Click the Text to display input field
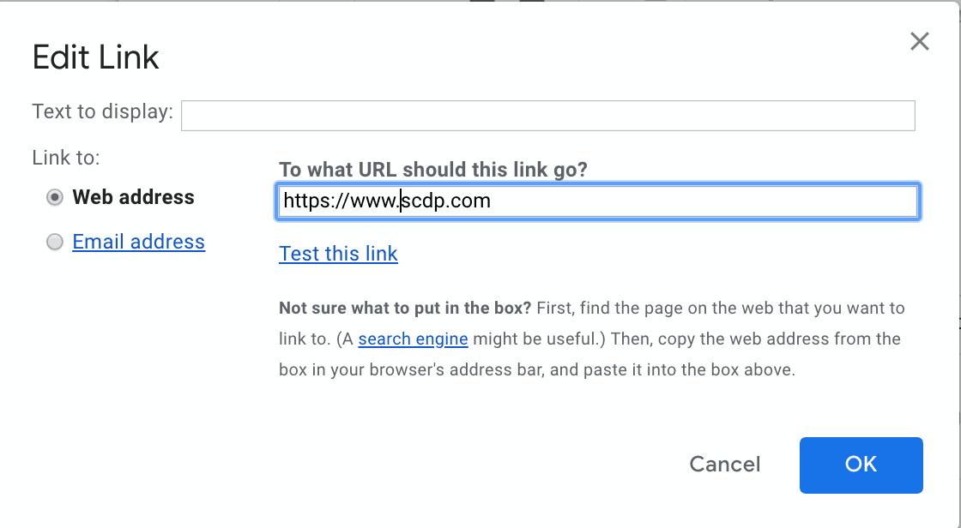This screenshot has height=528, width=961. click(x=547, y=116)
